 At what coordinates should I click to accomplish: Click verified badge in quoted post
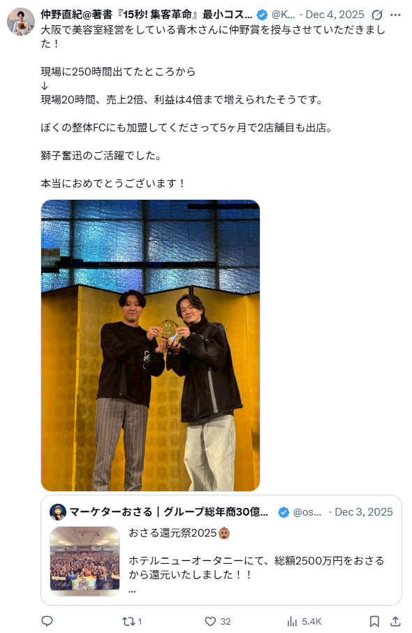tap(284, 512)
